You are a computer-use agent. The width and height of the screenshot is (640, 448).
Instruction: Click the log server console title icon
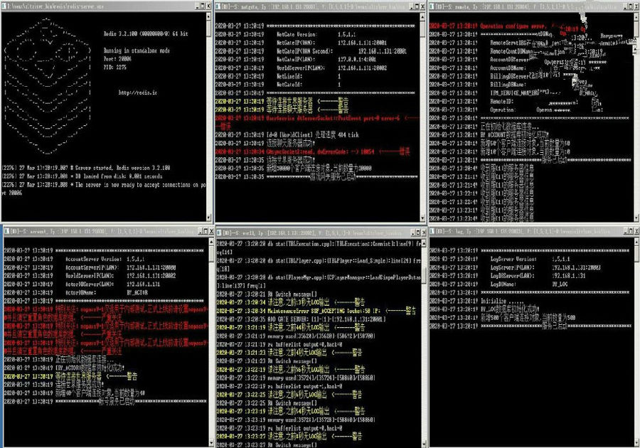click(432, 231)
